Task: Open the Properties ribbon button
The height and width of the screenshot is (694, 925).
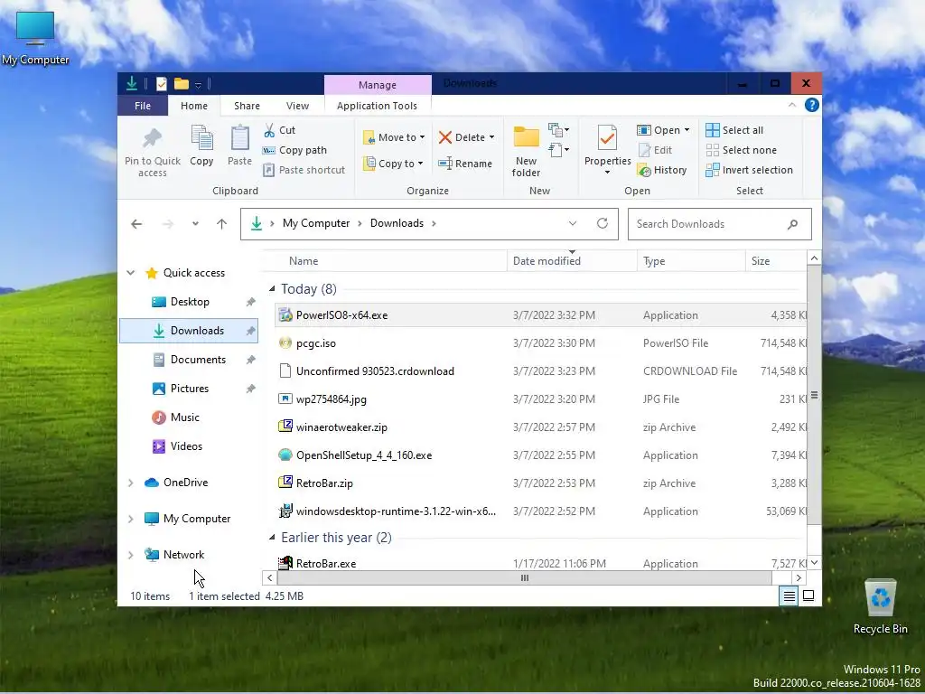Action: (608, 150)
